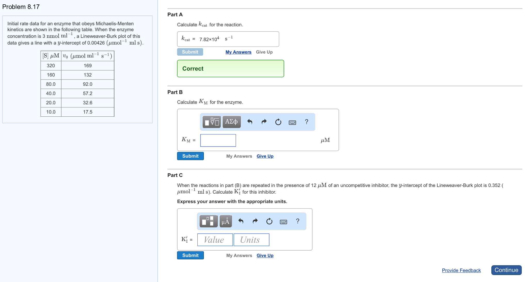Image resolution: width=528 pixels, height=282 pixels.
Task: Click the KM answer input box
Action: tap(218, 140)
